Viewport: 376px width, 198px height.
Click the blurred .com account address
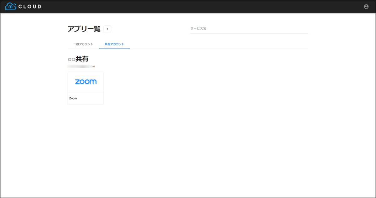[x=81, y=66]
